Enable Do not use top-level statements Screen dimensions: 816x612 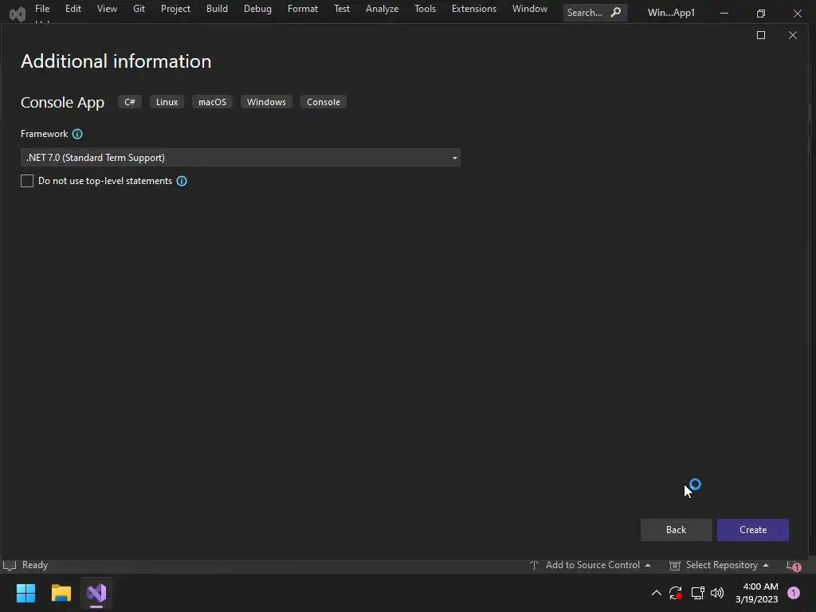pyautogui.click(x=27, y=181)
